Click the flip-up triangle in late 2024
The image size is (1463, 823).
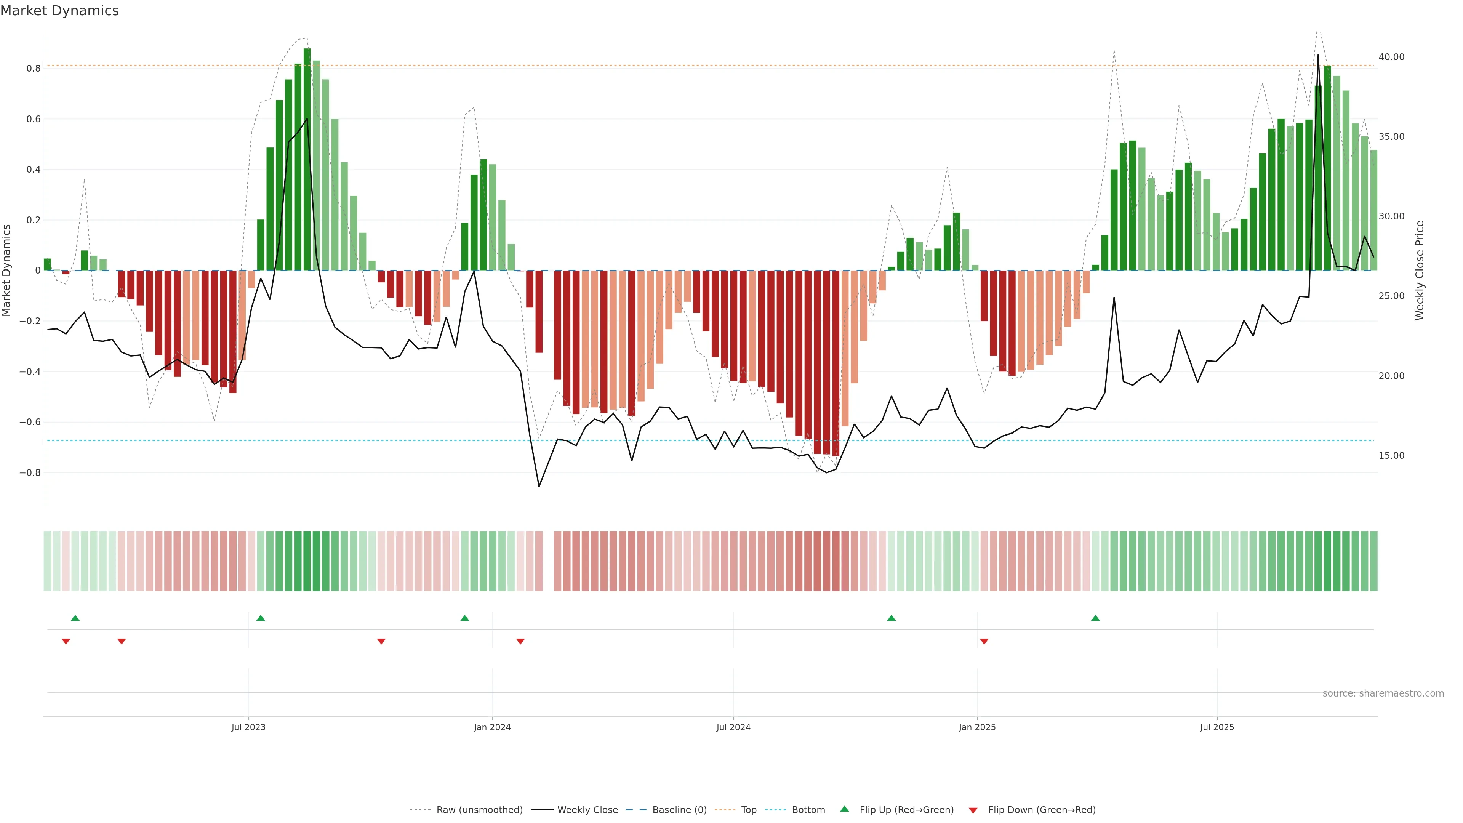point(891,618)
